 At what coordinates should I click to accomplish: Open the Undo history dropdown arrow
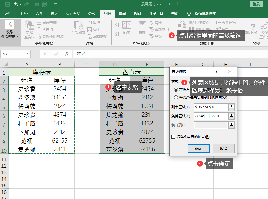[x=20, y=4]
